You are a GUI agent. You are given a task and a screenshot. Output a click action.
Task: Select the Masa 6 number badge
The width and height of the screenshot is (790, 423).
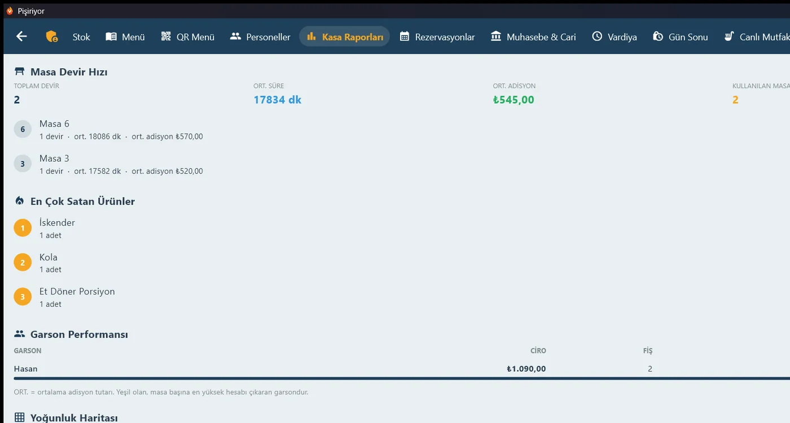coord(23,129)
